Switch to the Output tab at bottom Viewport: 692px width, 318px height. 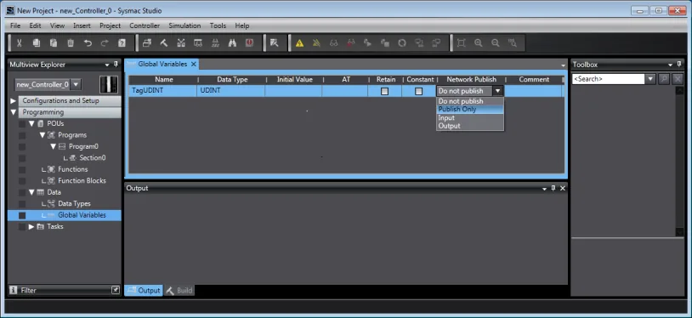click(x=144, y=290)
